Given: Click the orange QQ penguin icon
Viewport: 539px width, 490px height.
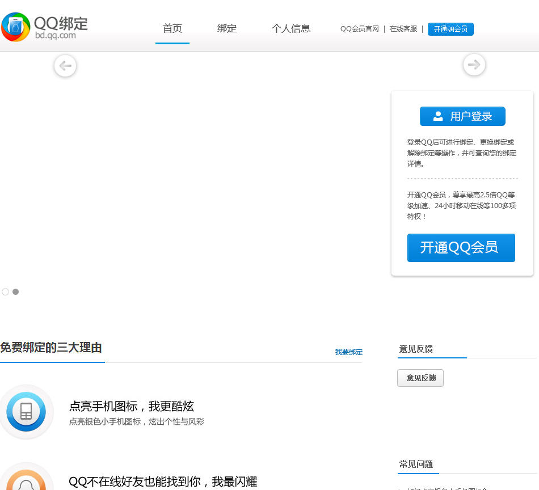Looking at the screenshot, I should (x=26, y=477).
